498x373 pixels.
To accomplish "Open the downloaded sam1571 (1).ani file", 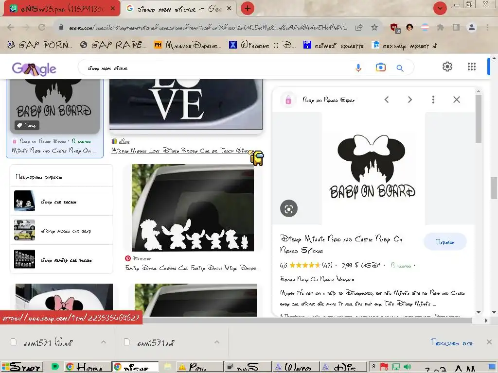I will (x=48, y=342).
